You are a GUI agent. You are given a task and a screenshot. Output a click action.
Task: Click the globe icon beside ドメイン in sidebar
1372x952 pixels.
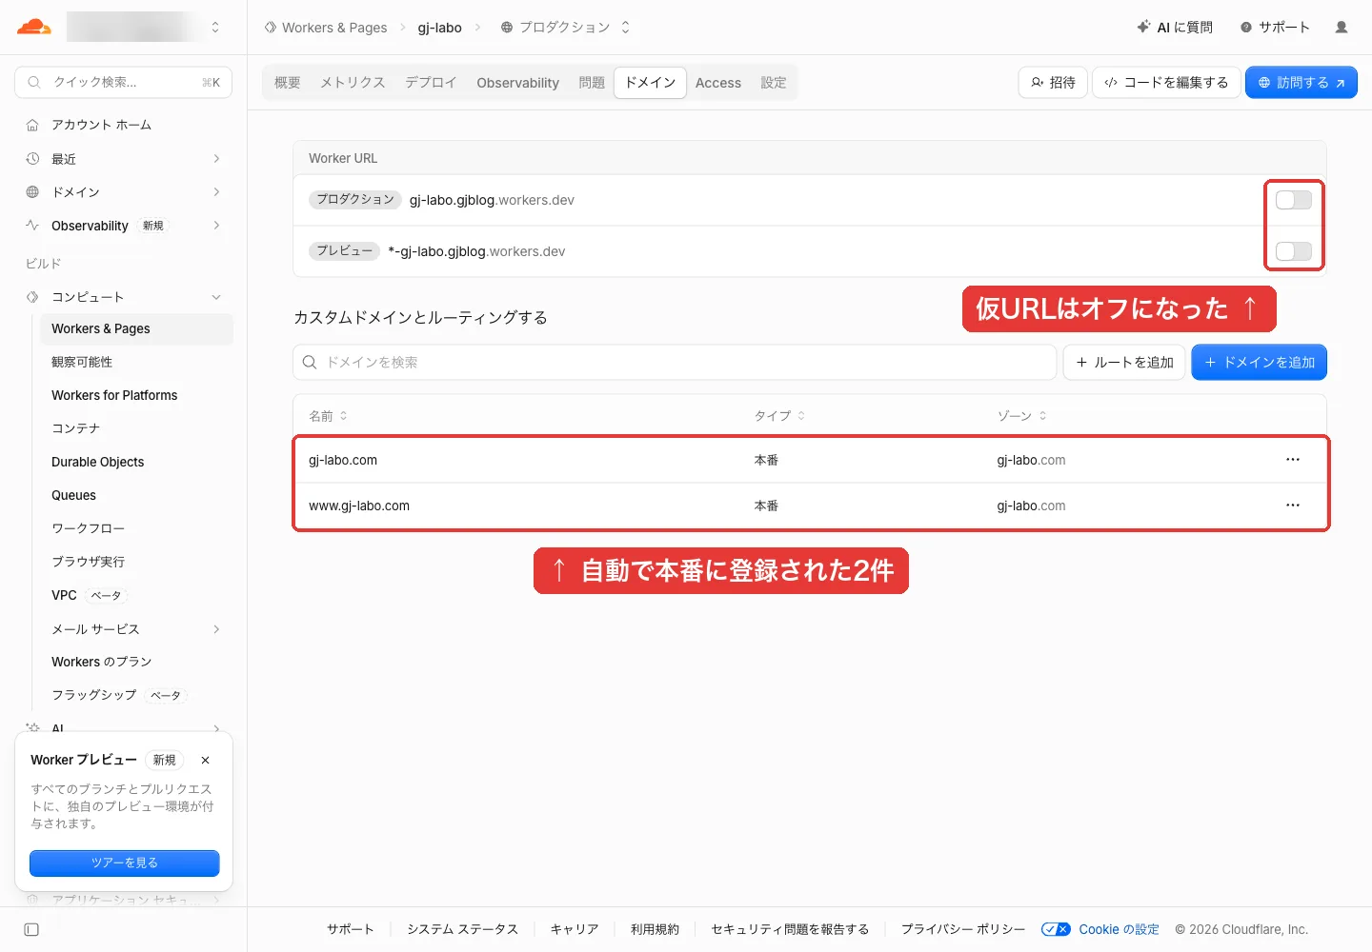(32, 192)
